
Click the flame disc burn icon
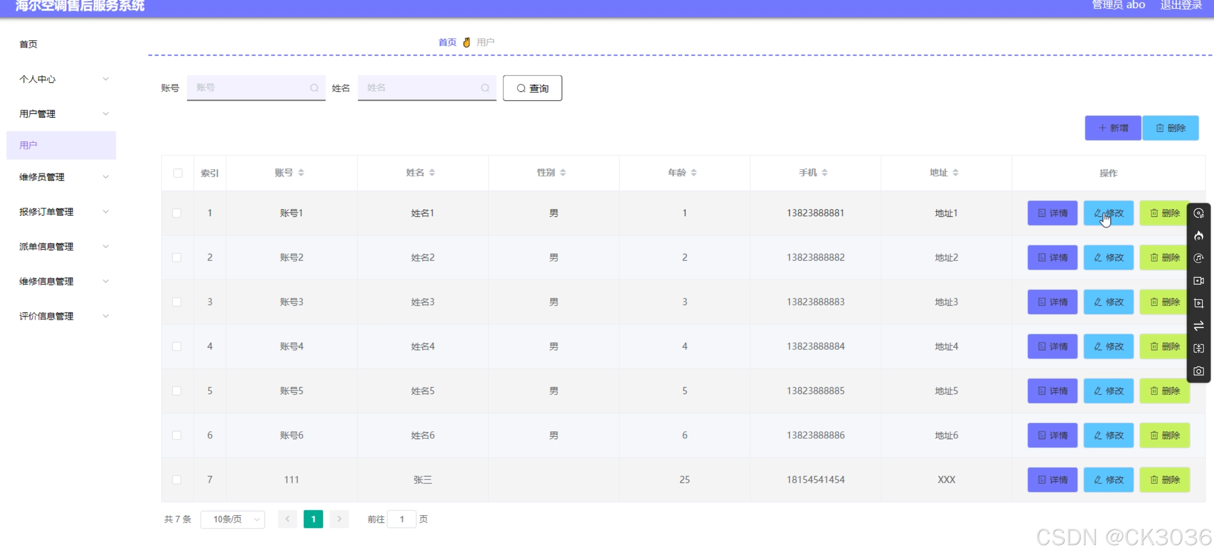pyautogui.click(x=1199, y=236)
